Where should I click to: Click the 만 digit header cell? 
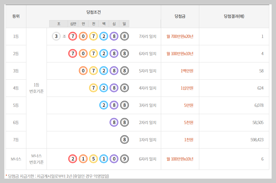coord(84,24)
